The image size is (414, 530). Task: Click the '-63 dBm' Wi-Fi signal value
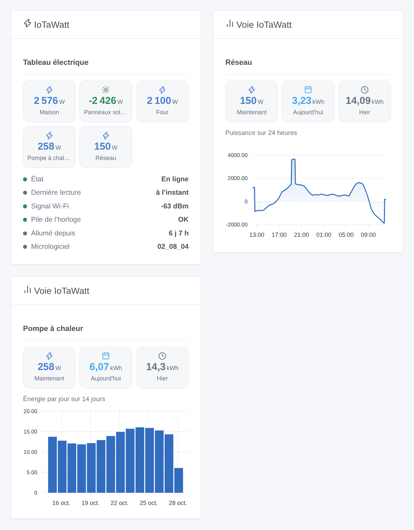pos(175,206)
